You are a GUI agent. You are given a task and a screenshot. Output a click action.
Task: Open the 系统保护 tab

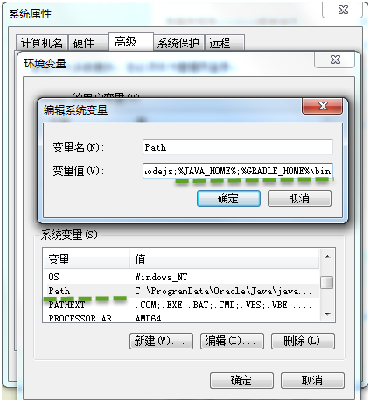[x=178, y=43]
